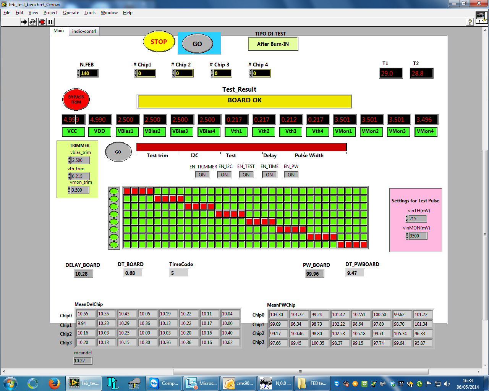Viewport: 489px width, 391px height.
Task: Open the context help question mark icon
Action: [470, 22]
